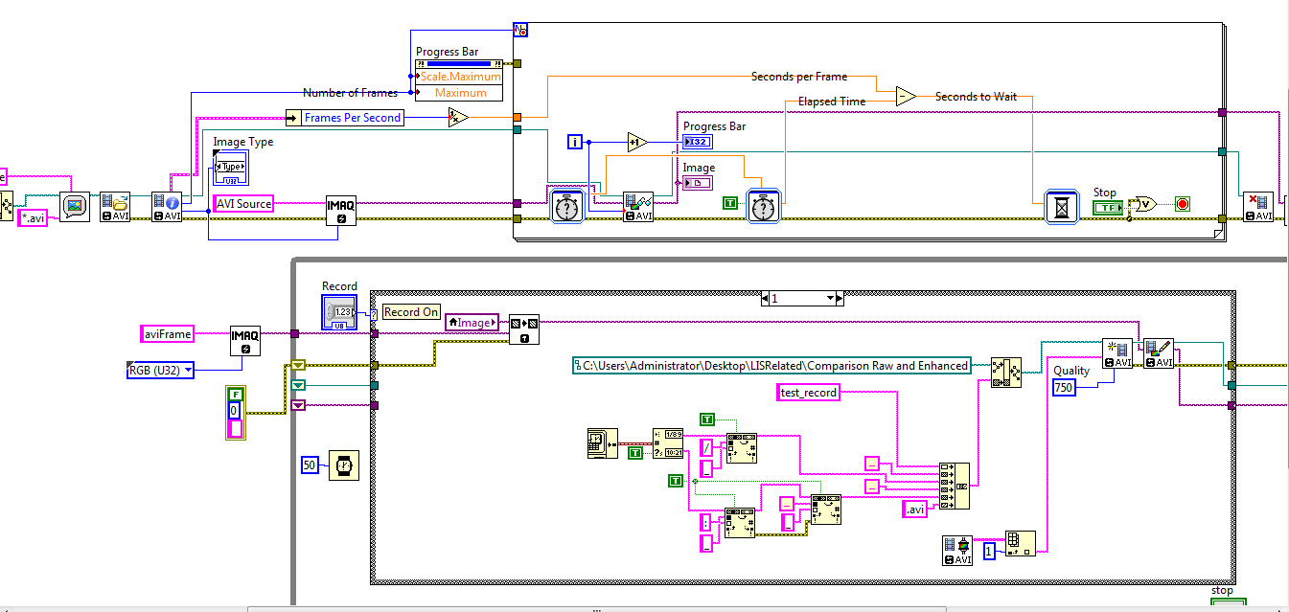Toggle the True constant above slash replace node
This screenshot has height=612, width=1289.
pyautogui.click(x=707, y=419)
